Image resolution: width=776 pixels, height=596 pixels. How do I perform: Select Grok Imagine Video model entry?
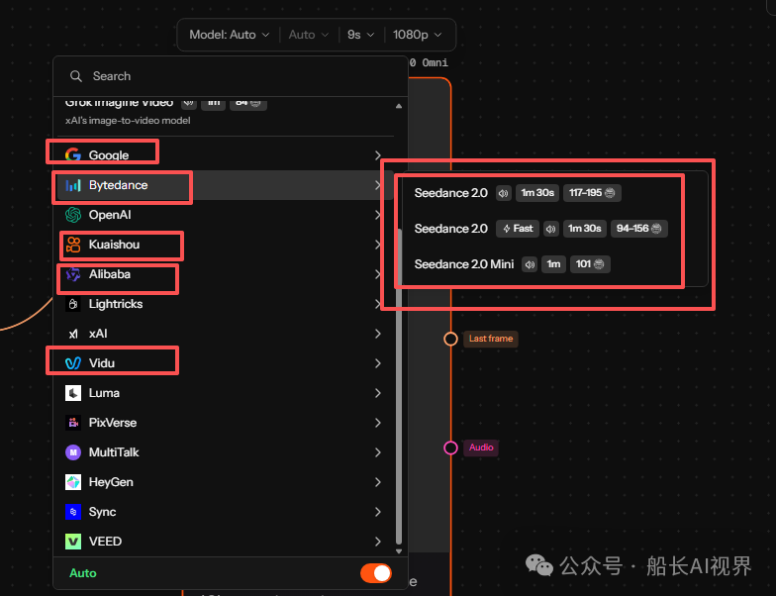pos(226,113)
